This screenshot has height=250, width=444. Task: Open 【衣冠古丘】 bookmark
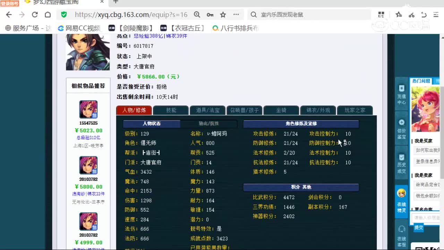[182, 28]
